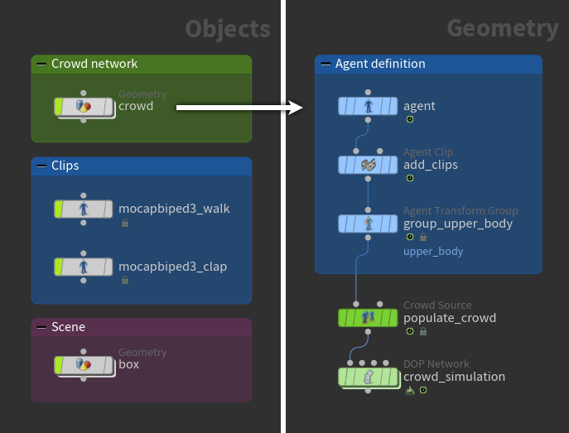Select the agent node icon

(368, 106)
